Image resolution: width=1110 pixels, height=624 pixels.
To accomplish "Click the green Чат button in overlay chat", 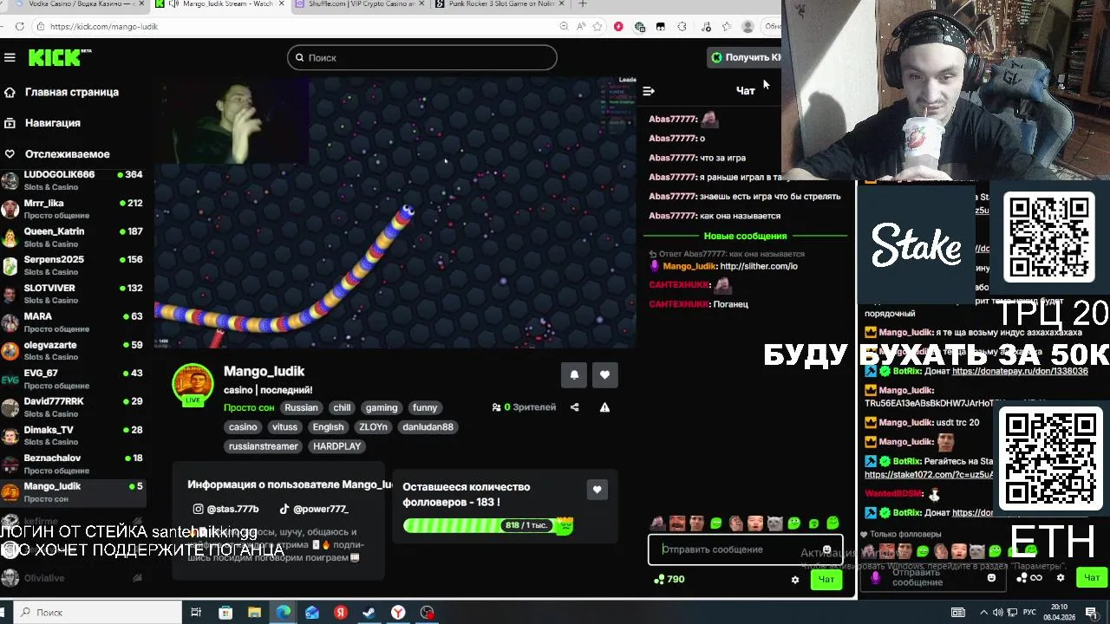I will click(x=1091, y=578).
